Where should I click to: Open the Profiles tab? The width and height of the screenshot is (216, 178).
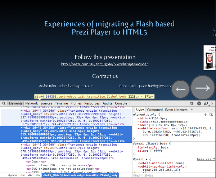(76, 103)
